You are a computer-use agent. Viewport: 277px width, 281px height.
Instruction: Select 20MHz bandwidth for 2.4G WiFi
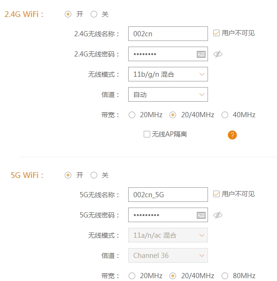click(132, 115)
